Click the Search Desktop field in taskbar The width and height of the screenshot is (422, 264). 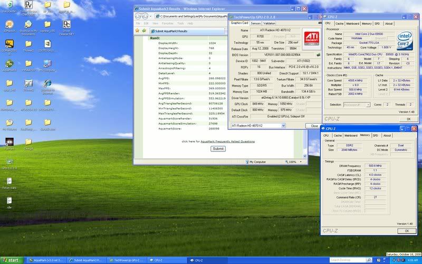(348, 260)
